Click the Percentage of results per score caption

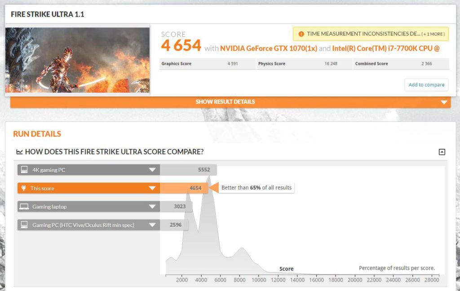(x=397, y=268)
